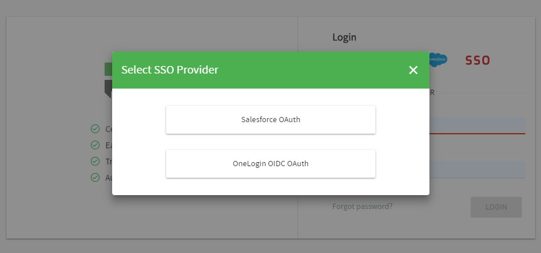The image size is (541, 253).
Task: Click the green checkmark beside the "Tr" item
Action: (x=95, y=161)
